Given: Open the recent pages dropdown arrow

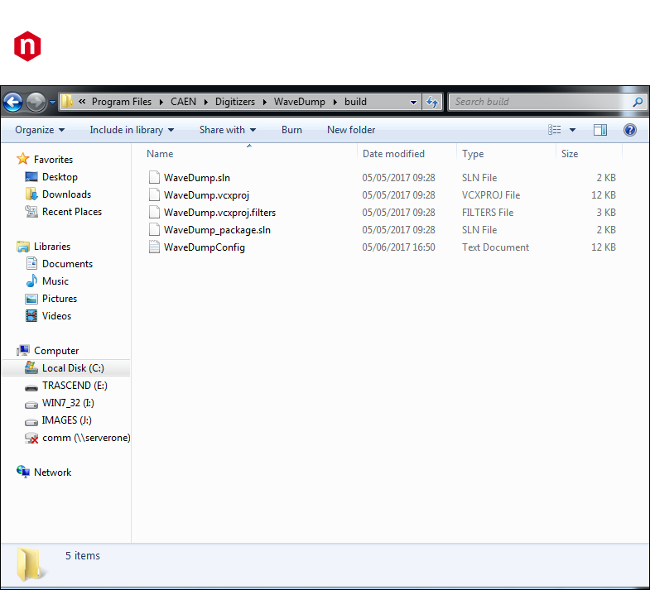Looking at the screenshot, I should (53, 102).
